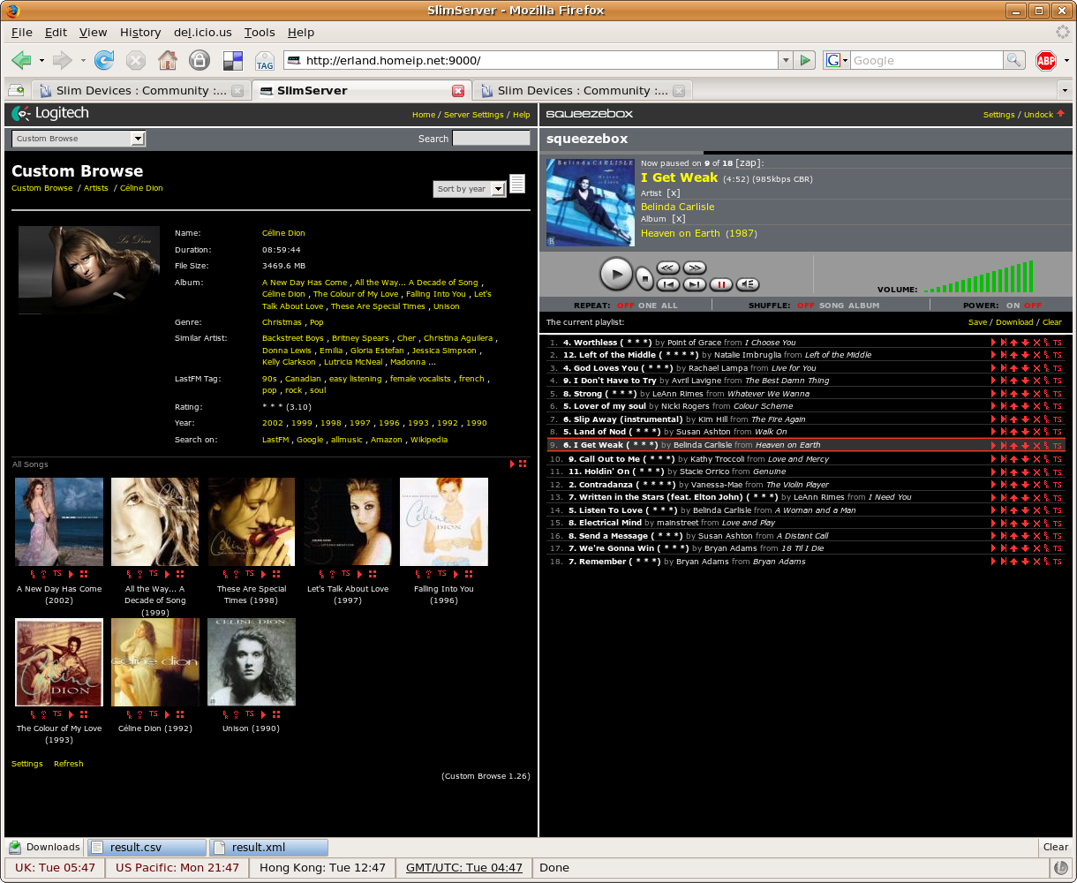
Task: Click the Firefox Home toolbar icon
Action: pos(167,61)
